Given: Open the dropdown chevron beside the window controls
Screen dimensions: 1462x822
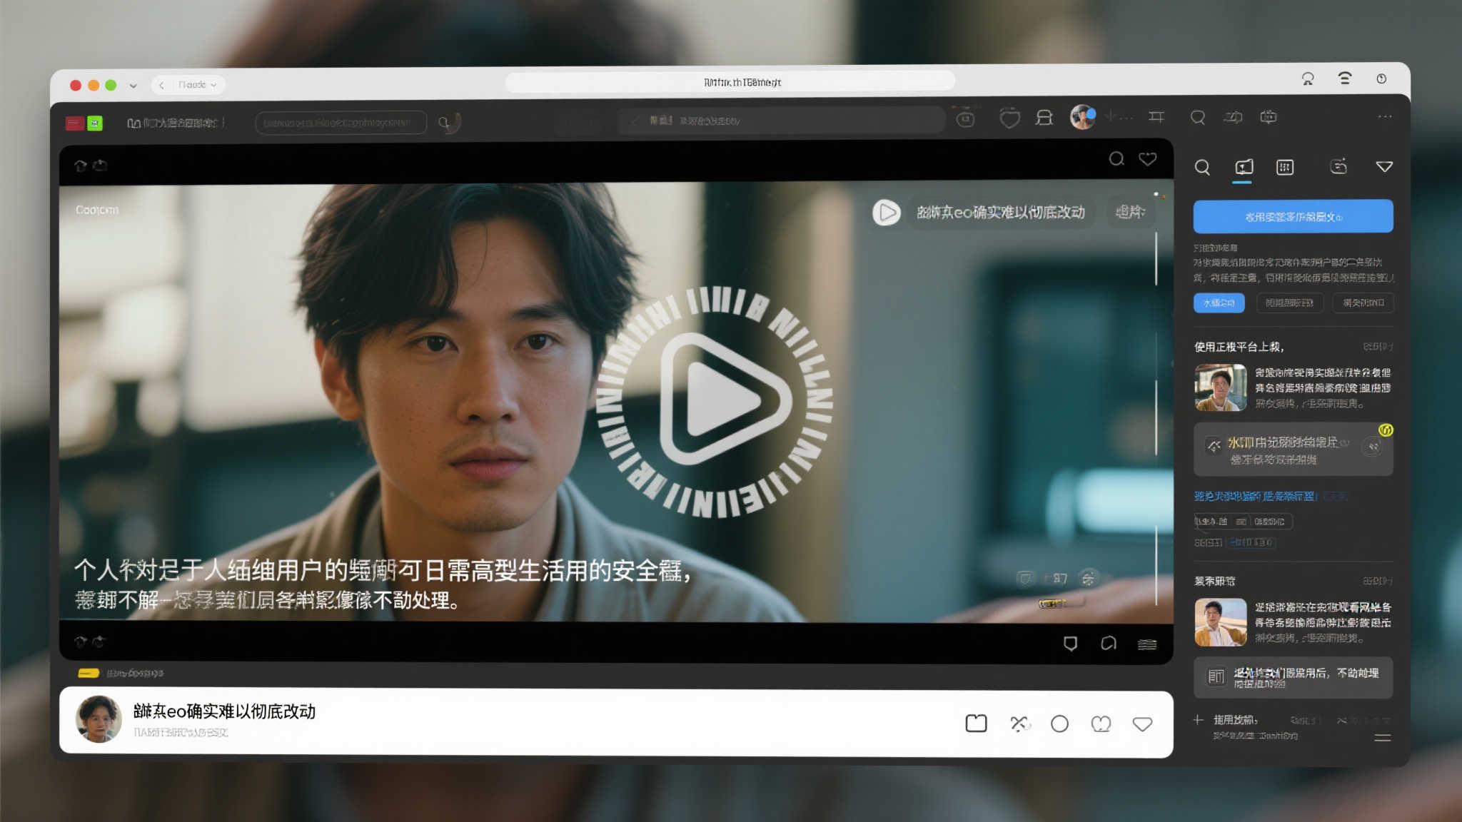Looking at the screenshot, I should (x=133, y=86).
